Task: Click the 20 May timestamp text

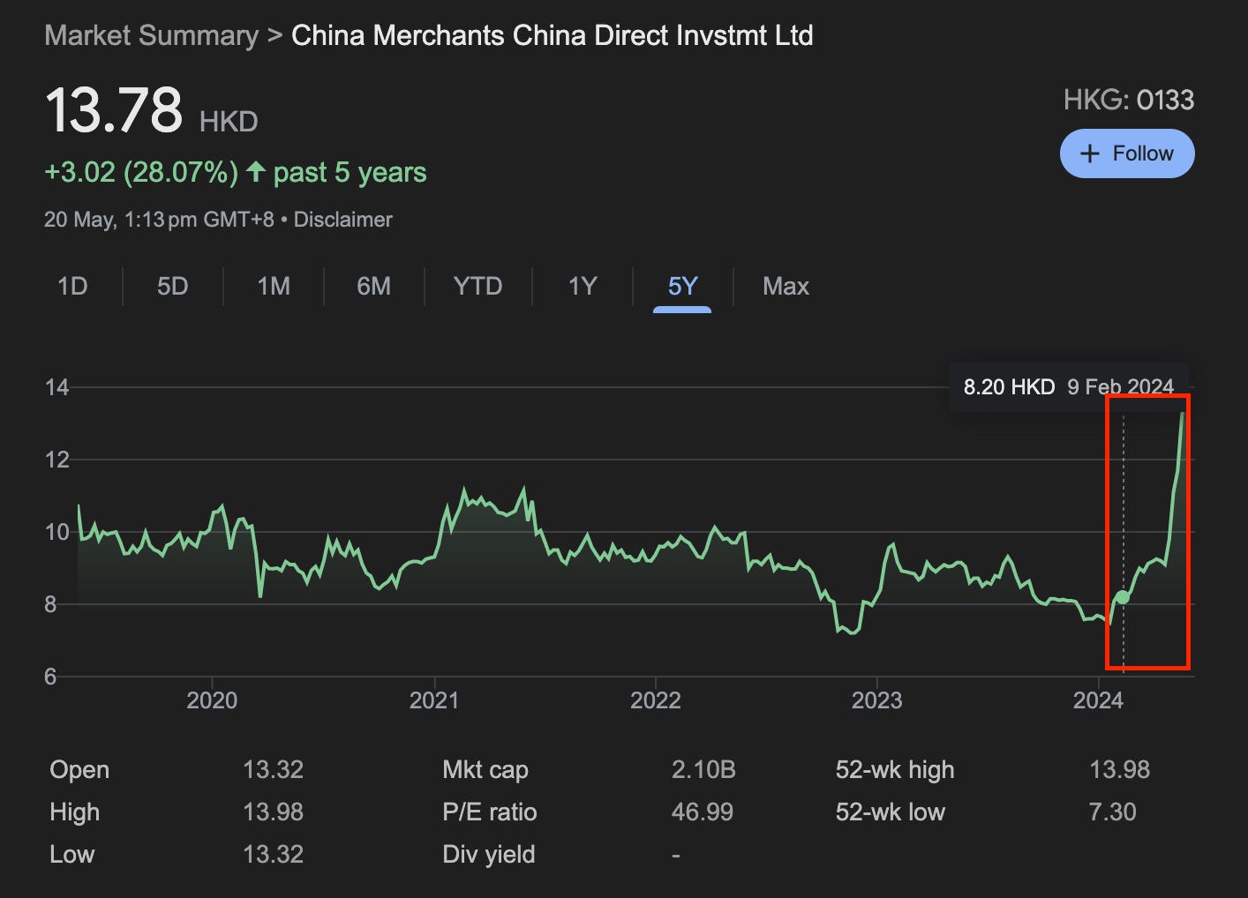Action: tap(159, 220)
